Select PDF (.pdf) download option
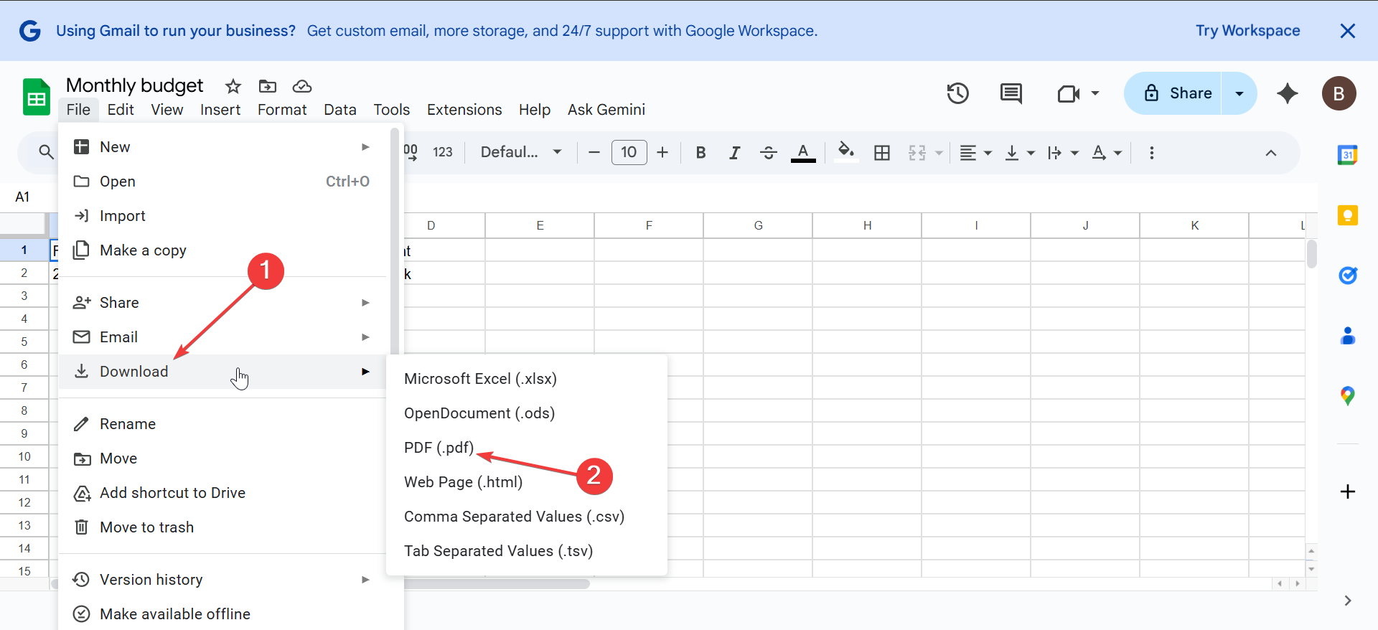 pos(439,448)
